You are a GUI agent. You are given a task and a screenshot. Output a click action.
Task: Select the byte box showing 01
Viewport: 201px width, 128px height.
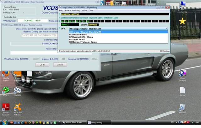[x=84, y=21]
